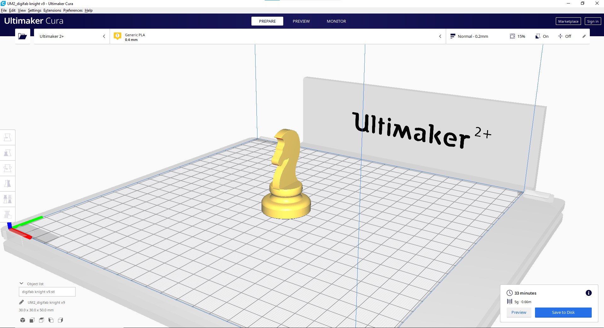Switch to the MONITOR stage
Viewport: 604px width, 328px height.
coord(336,21)
